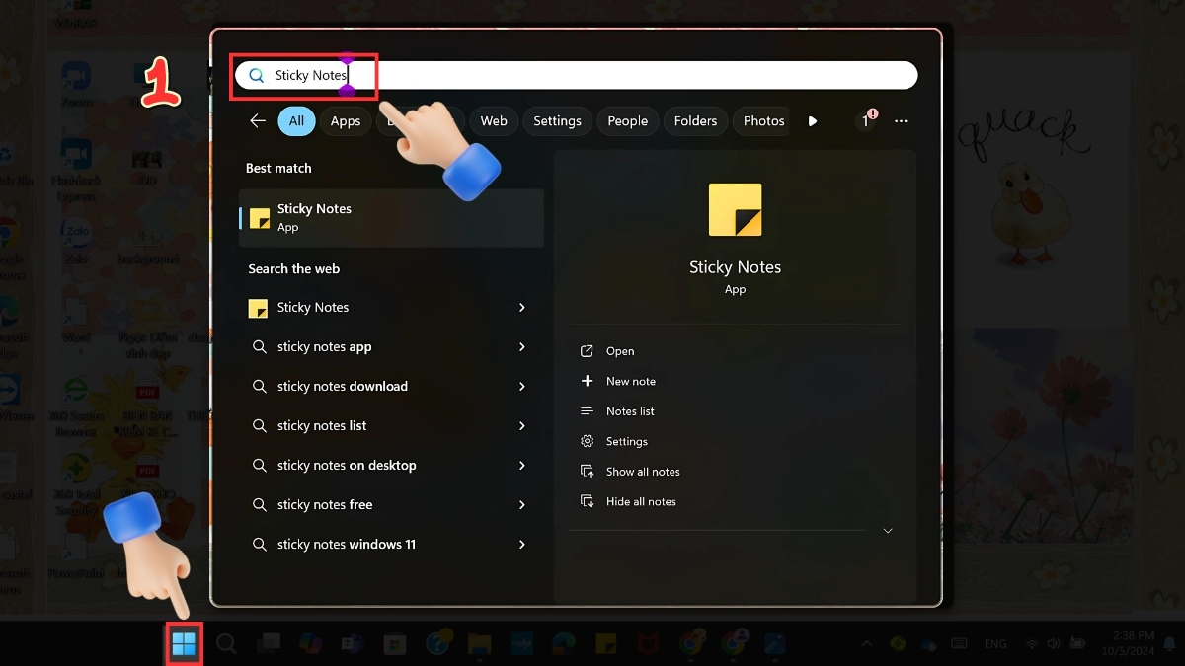Show hidden system tray icons
The width and height of the screenshot is (1185, 666).
(x=866, y=644)
